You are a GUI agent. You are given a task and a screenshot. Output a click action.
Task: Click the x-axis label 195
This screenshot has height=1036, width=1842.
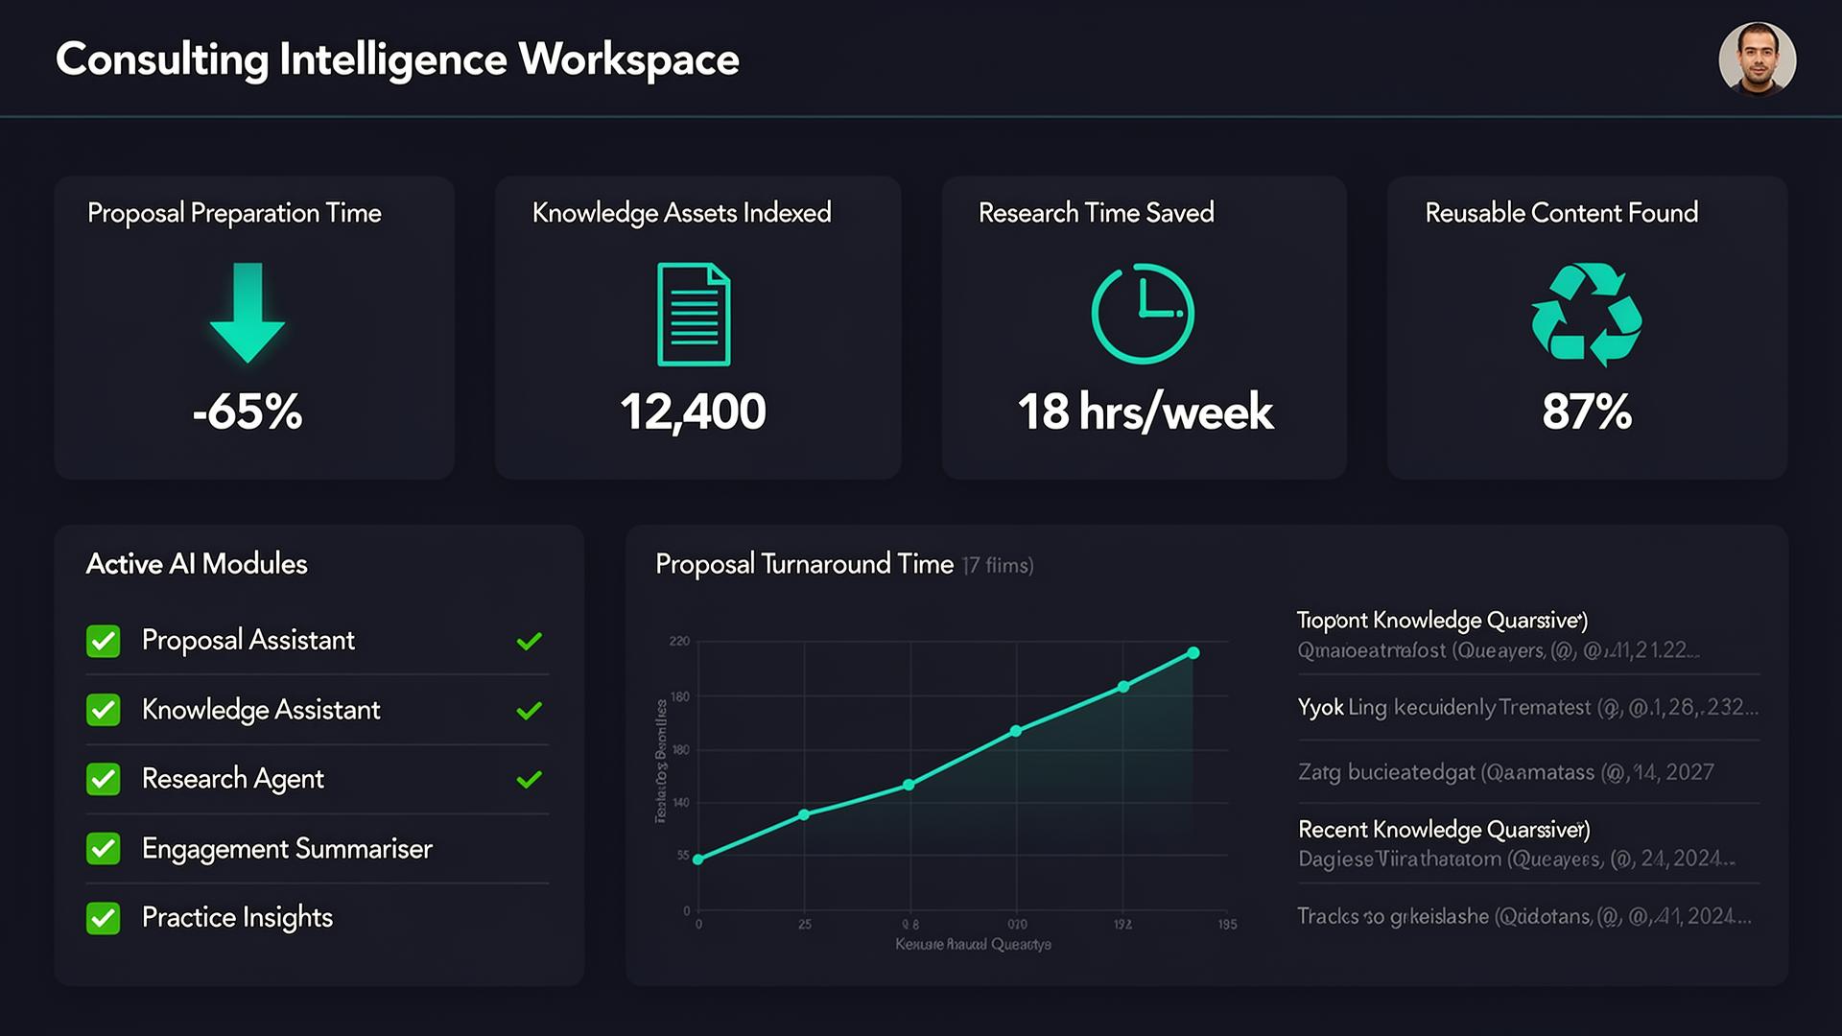(x=1227, y=925)
